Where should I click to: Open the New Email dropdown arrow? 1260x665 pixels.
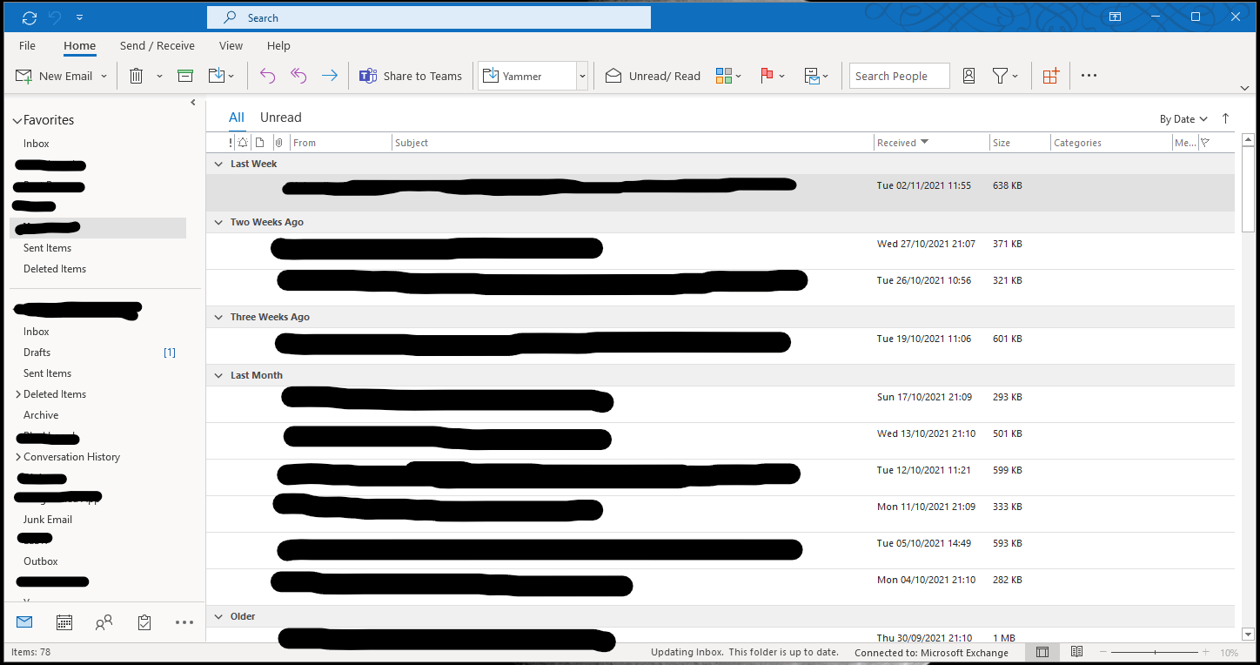tap(104, 76)
